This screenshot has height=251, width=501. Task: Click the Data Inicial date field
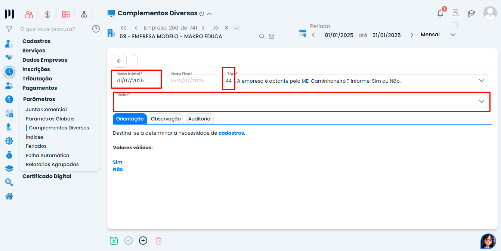point(137,80)
